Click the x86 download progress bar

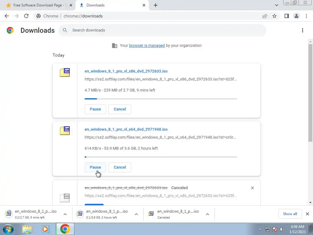click(161, 99)
